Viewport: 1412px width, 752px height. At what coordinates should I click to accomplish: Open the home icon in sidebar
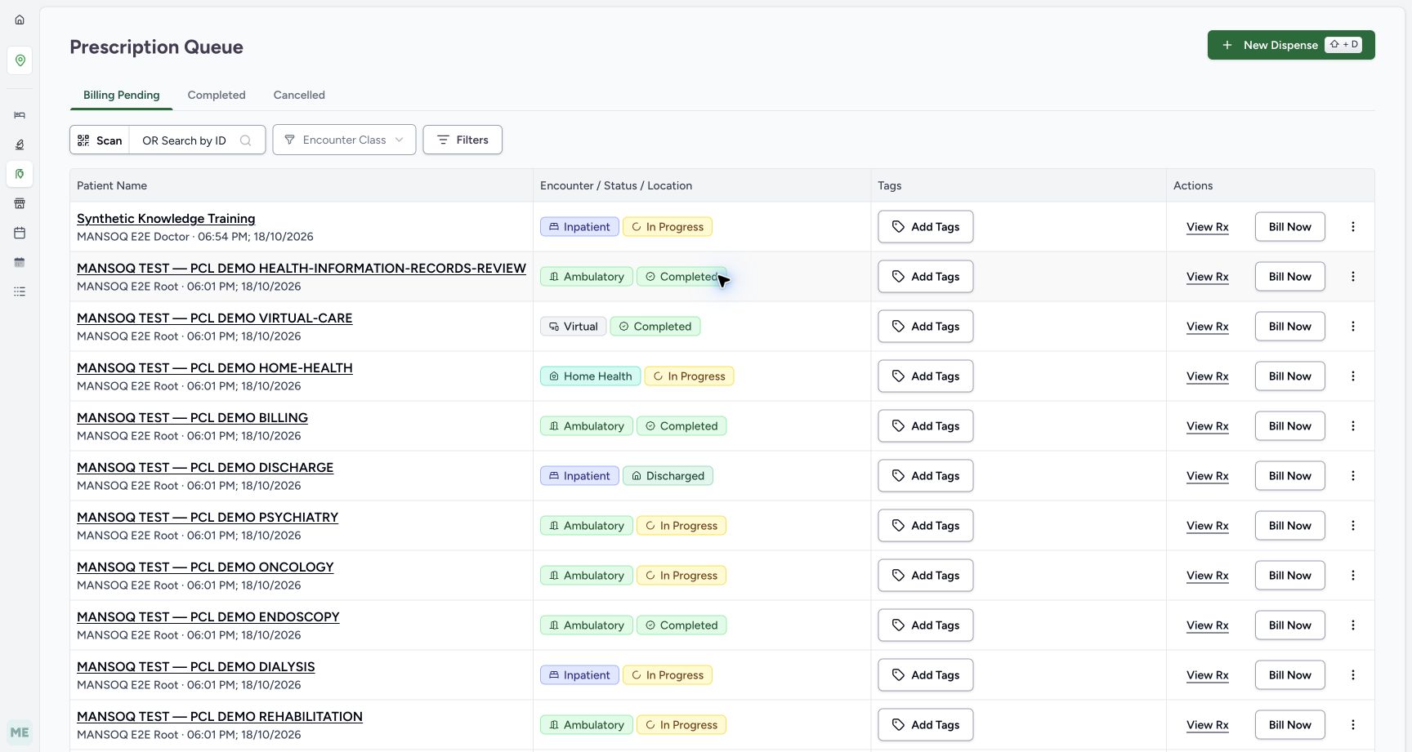[20, 20]
